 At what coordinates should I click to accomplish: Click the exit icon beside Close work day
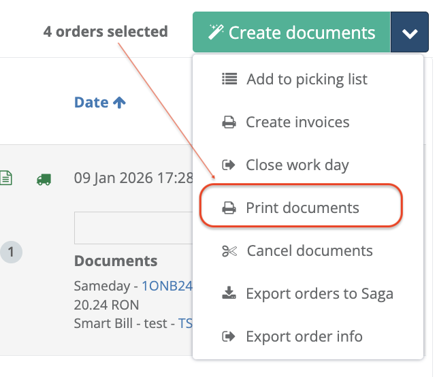click(x=229, y=165)
